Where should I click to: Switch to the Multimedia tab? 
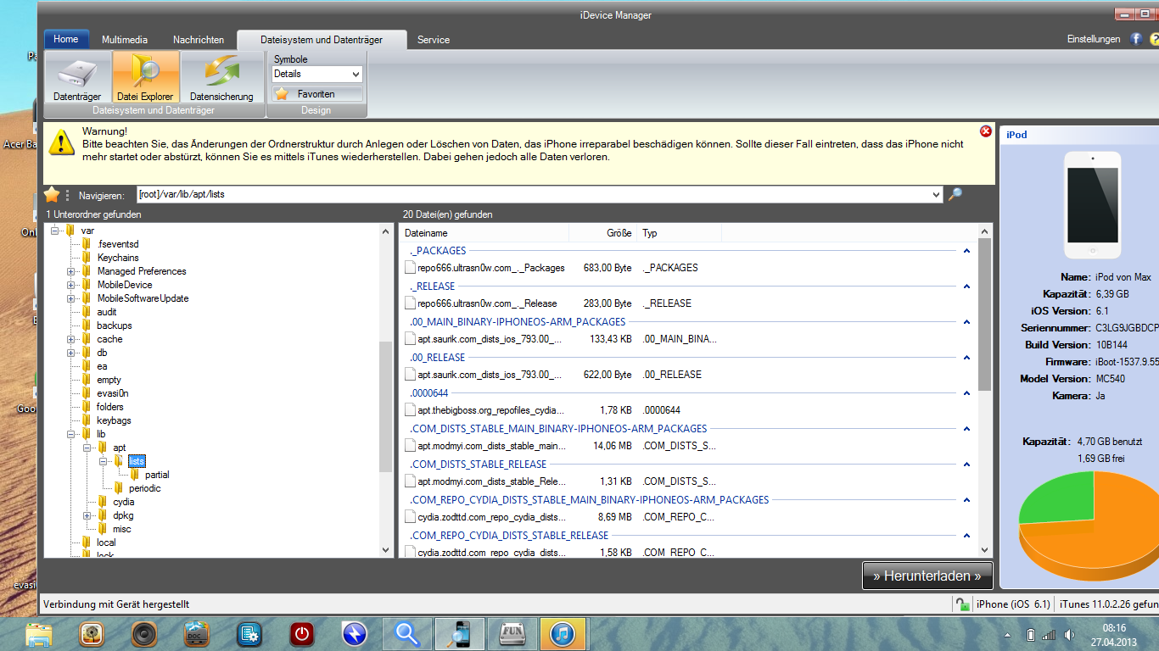coord(125,40)
